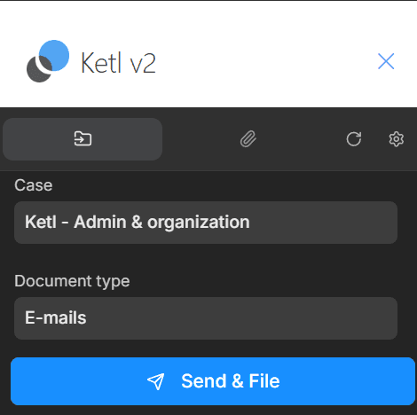
Task: Click the refresh circular arrow icon
Action: [354, 139]
